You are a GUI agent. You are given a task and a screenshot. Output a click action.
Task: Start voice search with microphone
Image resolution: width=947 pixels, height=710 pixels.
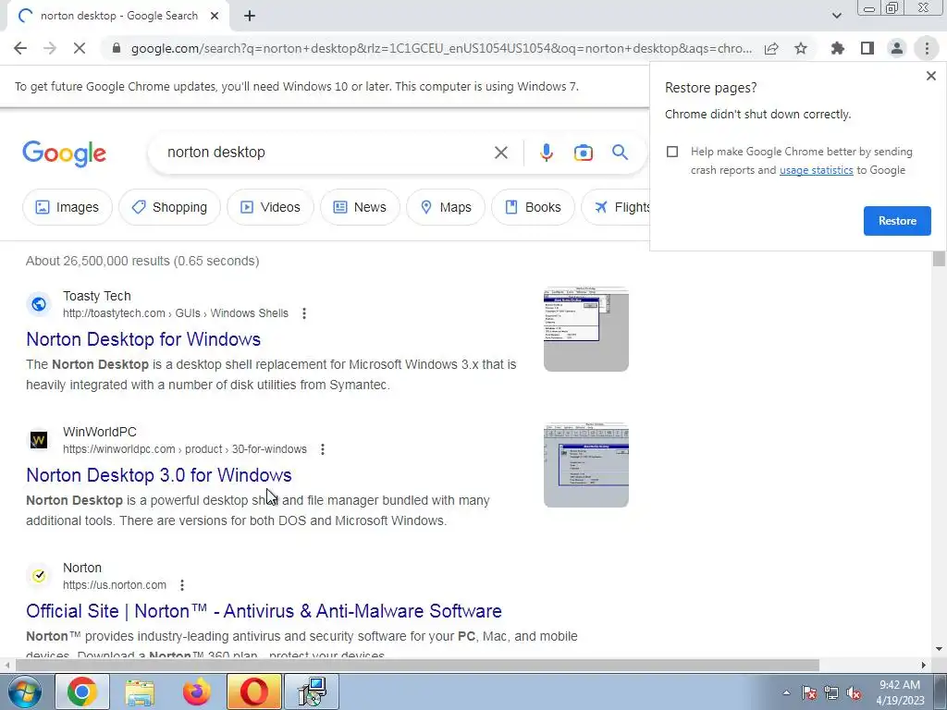[x=547, y=153]
